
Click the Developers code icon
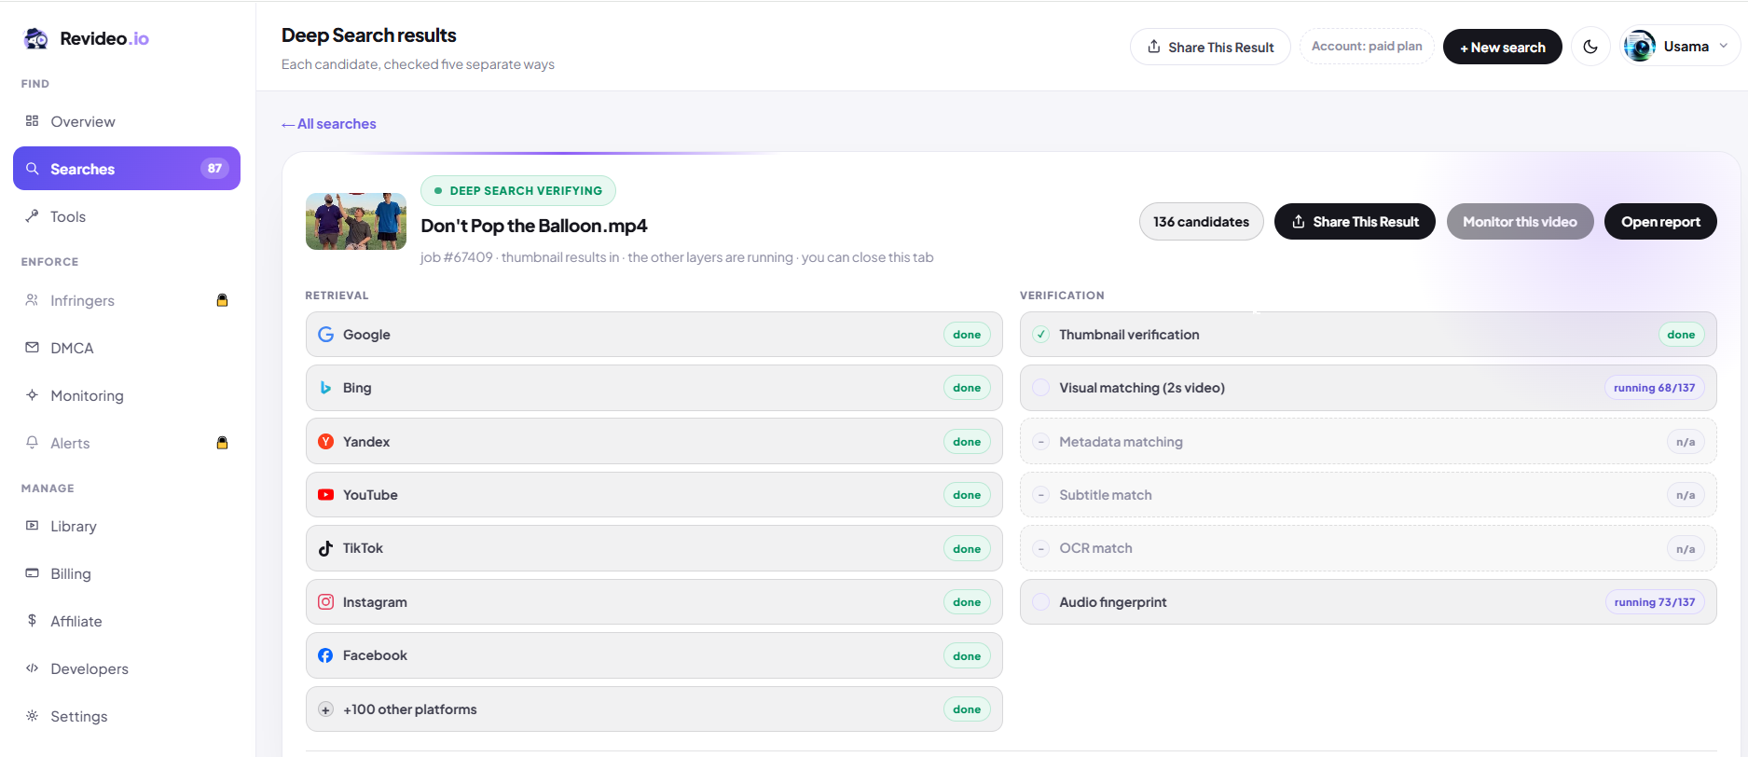(x=32, y=668)
